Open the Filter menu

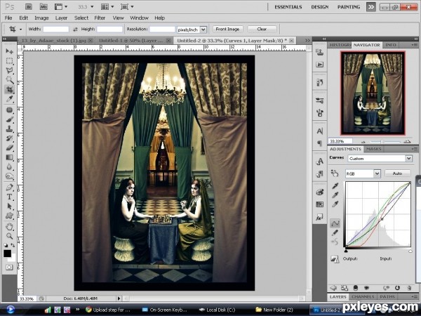coord(100,18)
